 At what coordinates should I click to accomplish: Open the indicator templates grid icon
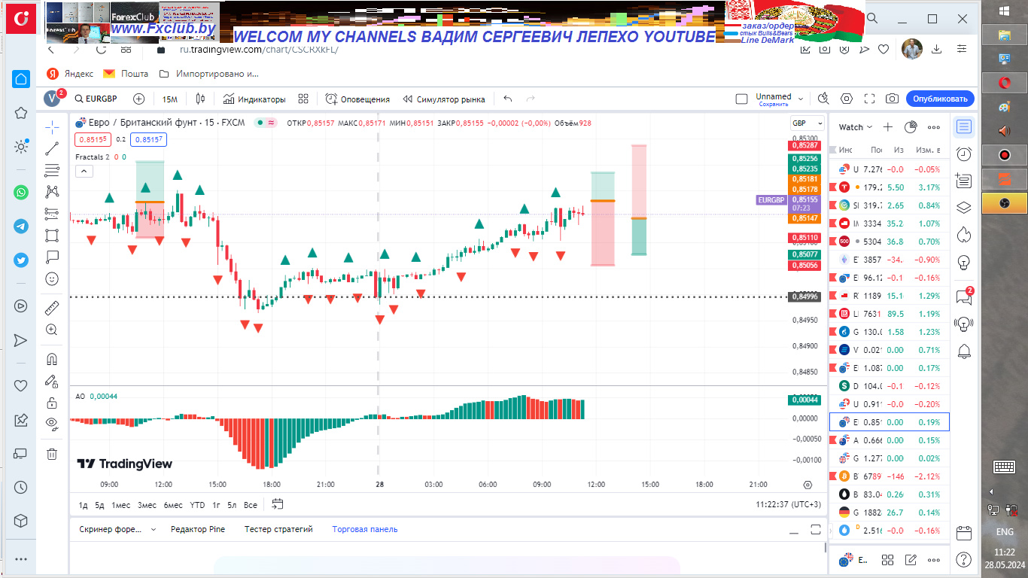pos(303,99)
